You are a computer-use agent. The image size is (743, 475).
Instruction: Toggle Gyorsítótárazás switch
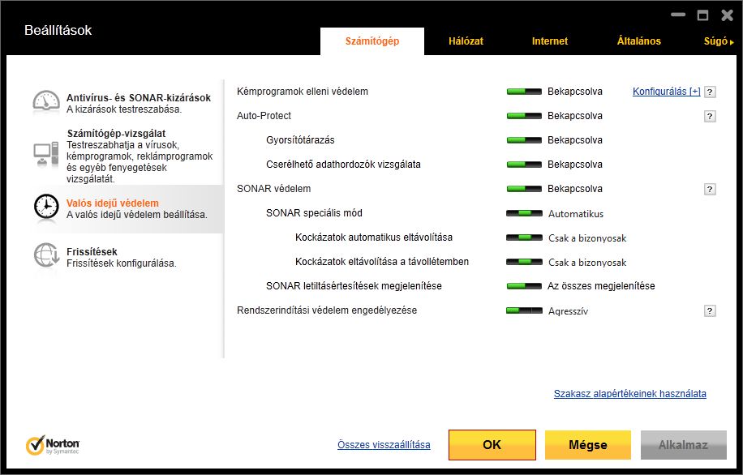[x=524, y=140]
